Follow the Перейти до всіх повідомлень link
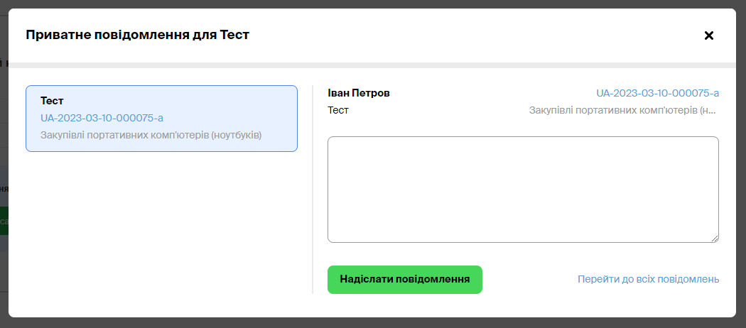 (x=648, y=279)
